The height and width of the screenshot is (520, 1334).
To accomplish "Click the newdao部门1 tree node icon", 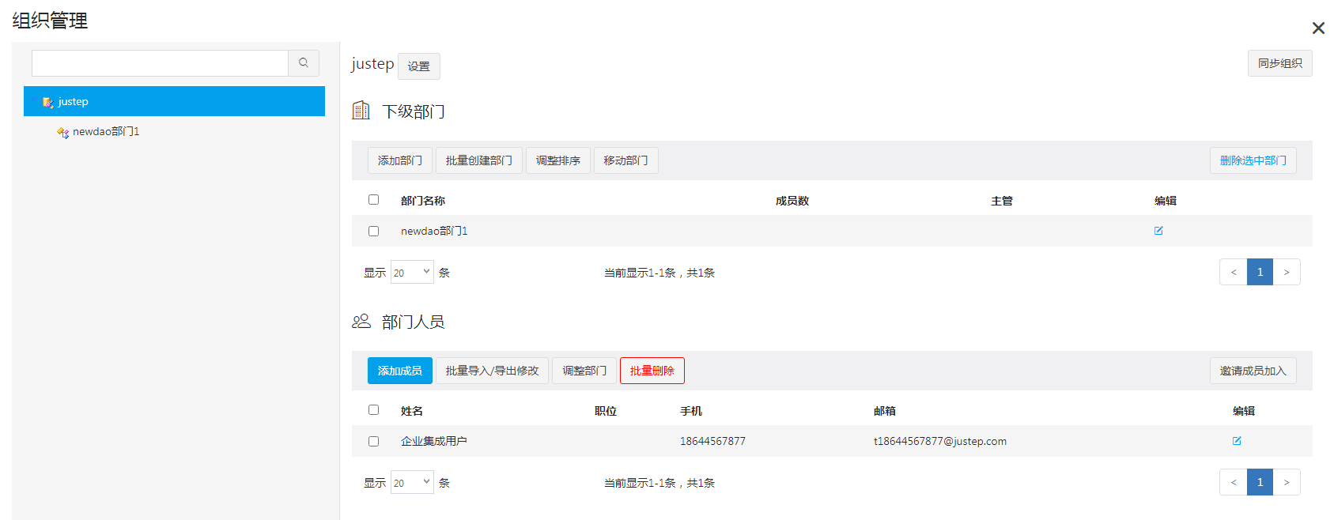I will tap(62, 132).
